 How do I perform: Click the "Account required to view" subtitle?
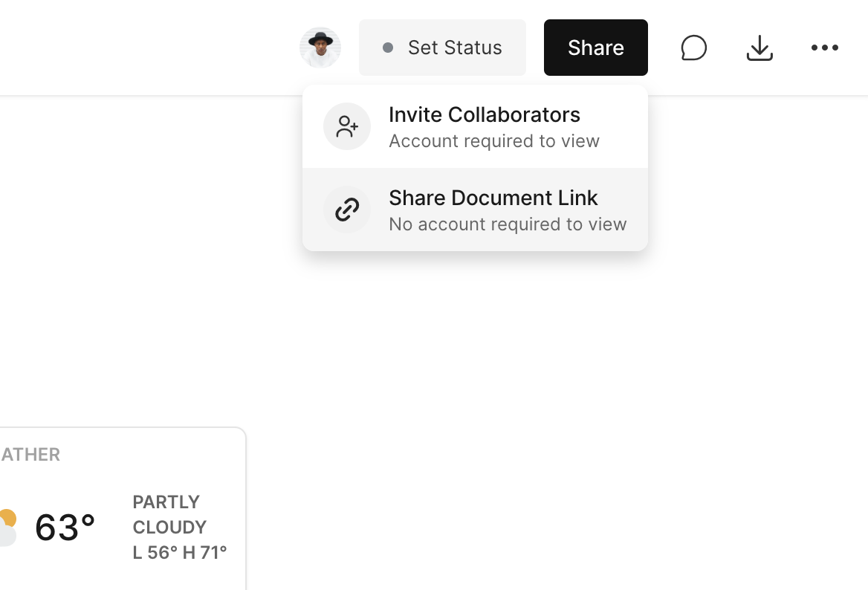click(x=493, y=141)
